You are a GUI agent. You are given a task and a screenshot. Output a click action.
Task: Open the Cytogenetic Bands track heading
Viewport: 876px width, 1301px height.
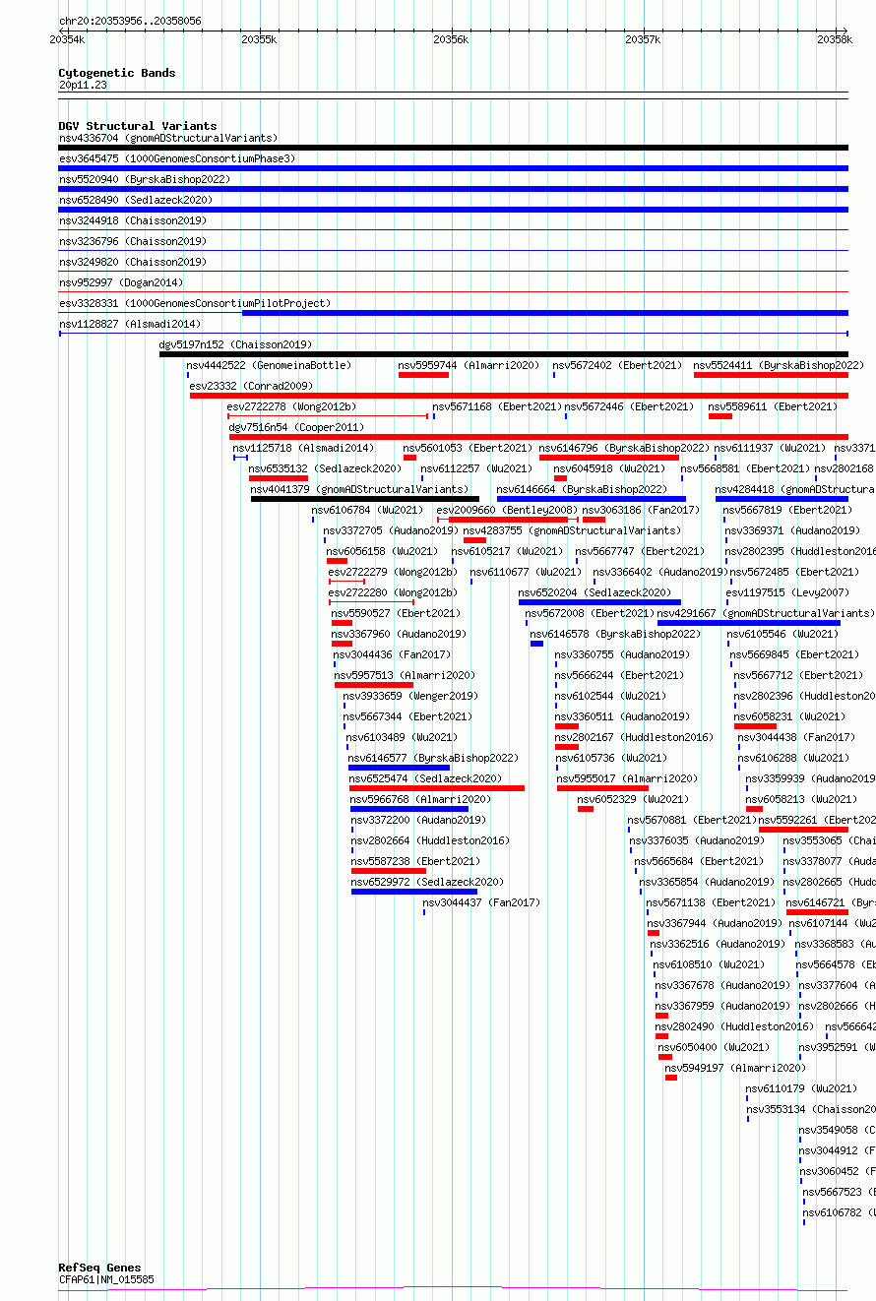click(x=117, y=73)
